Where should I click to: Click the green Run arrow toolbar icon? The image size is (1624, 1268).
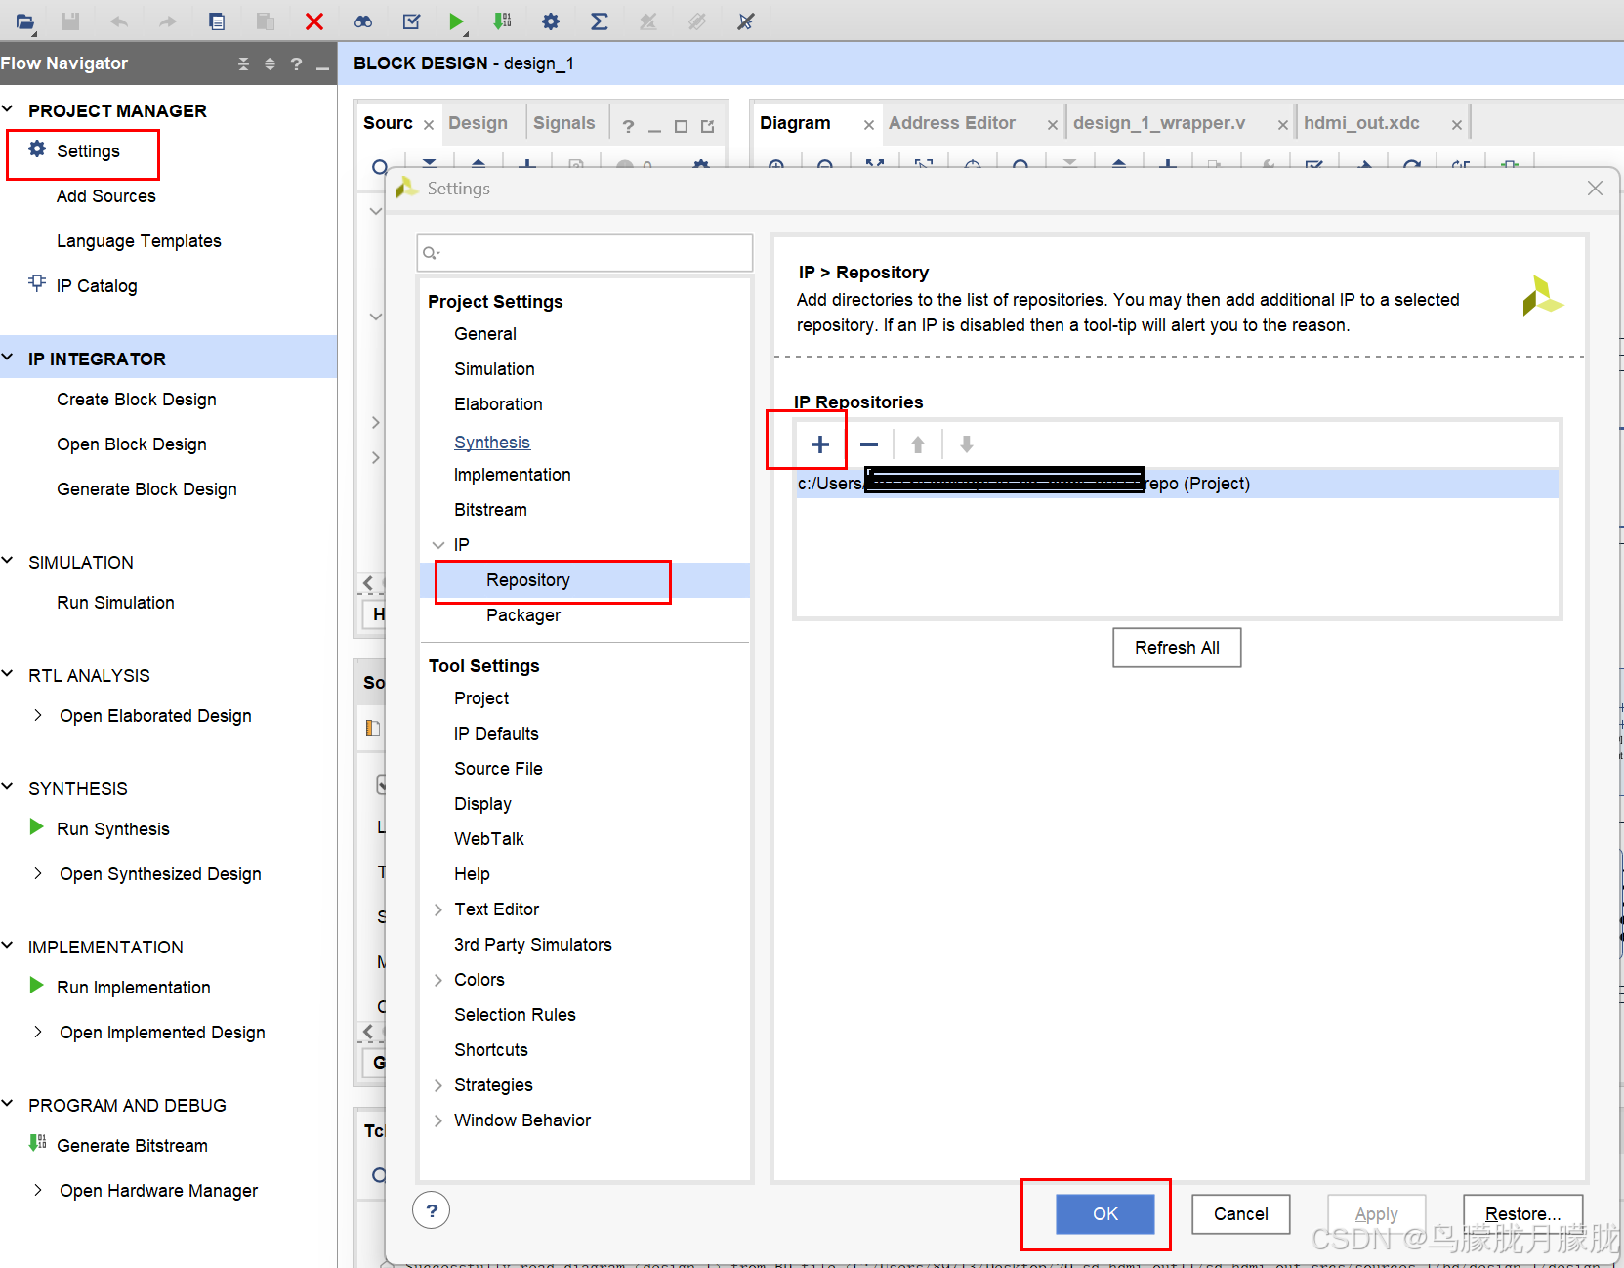456,21
